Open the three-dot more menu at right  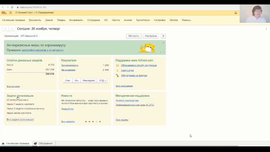pos(266,29)
